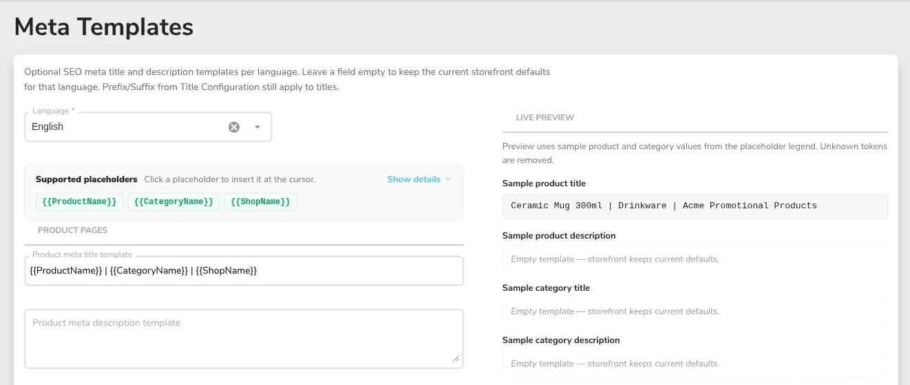Viewport: 910px width, 385px height.
Task: Clear the English language selection
Action: pyautogui.click(x=234, y=127)
